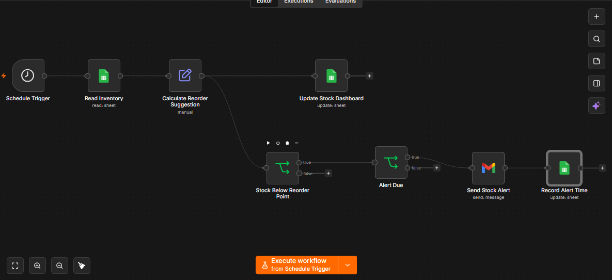Click the "Alert Due" label
The width and height of the screenshot is (612, 280).
point(391,185)
